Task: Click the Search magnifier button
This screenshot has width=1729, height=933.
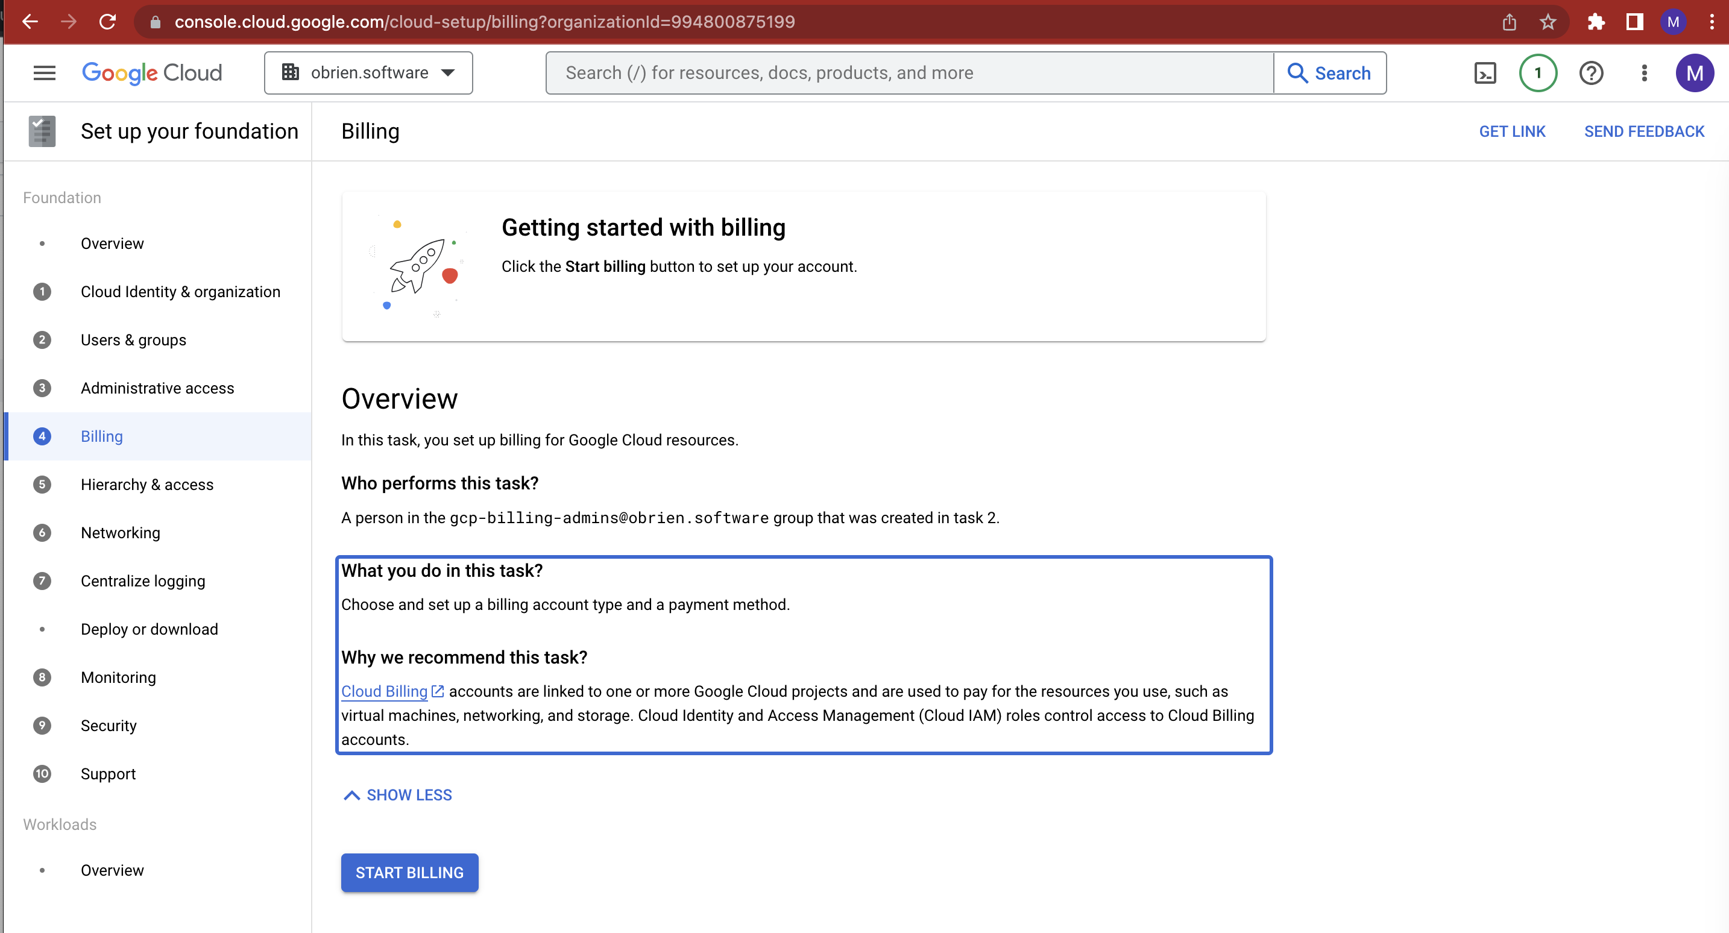Action: tap(1330, 72)
